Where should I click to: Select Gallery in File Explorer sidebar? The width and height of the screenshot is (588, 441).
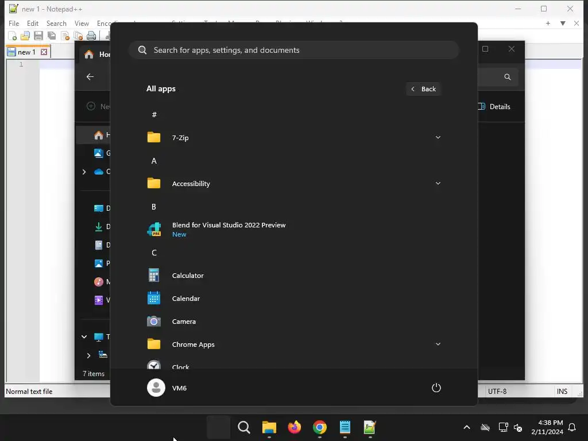coord(101,153)
